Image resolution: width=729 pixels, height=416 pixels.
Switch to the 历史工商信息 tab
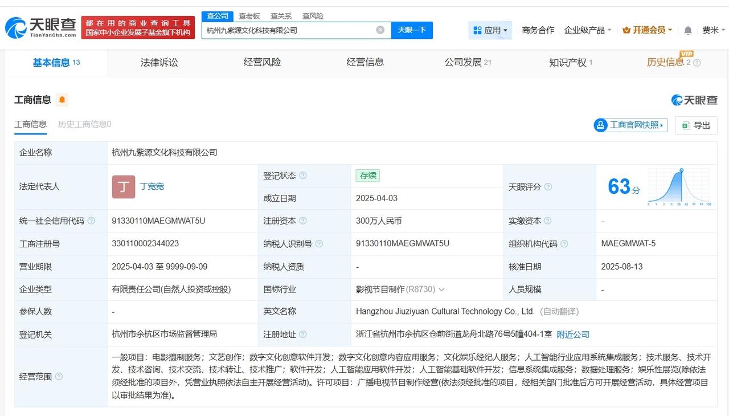pyautogui.click(x=84, y=124)
